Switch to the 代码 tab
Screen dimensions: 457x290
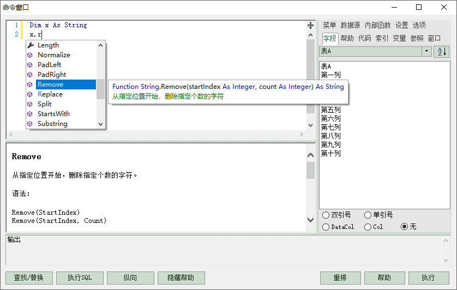(364, 39)
